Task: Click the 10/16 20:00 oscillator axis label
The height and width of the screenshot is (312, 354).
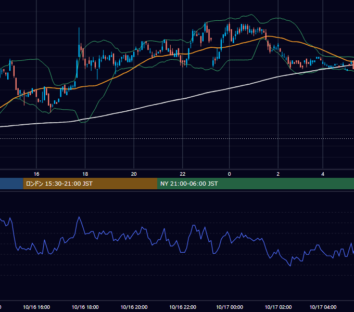Action: [x=134, y=307]
